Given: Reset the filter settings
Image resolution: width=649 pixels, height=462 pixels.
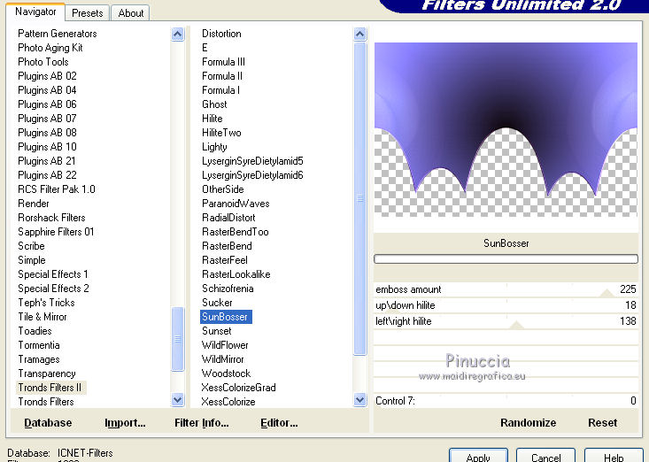Looking at the screenshot, I should click(x=603, y=423).
